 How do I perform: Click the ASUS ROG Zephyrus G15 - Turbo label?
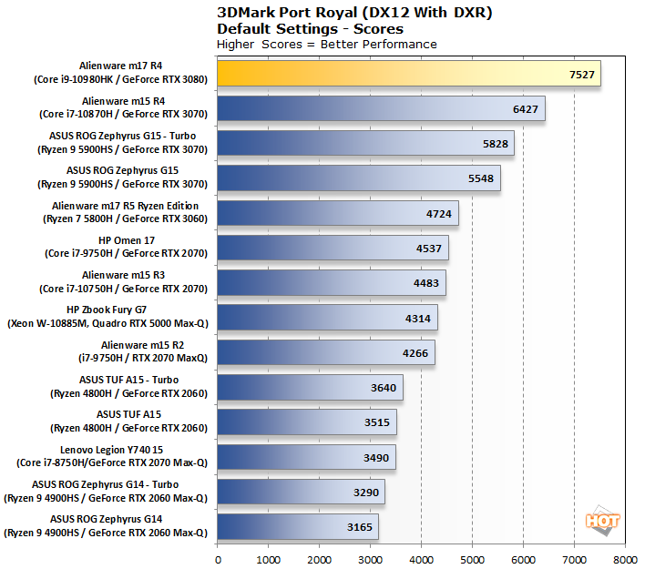click(141, 142)
